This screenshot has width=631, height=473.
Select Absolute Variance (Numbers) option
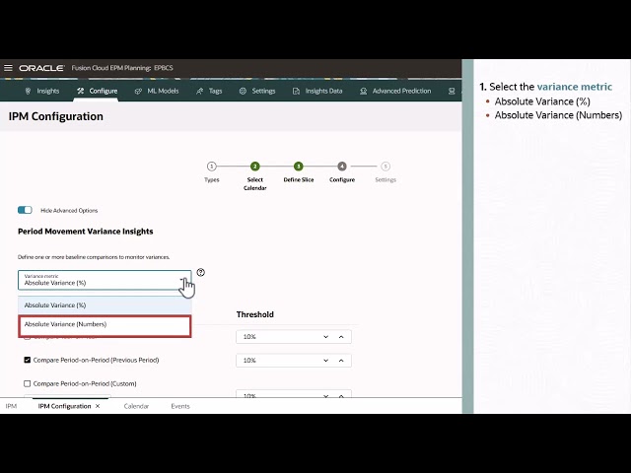click(105, 326)
